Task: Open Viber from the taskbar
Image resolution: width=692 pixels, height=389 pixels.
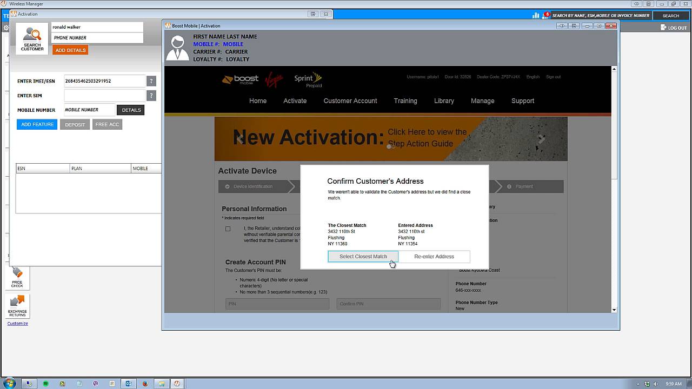Action: click(x=96, y=384)
